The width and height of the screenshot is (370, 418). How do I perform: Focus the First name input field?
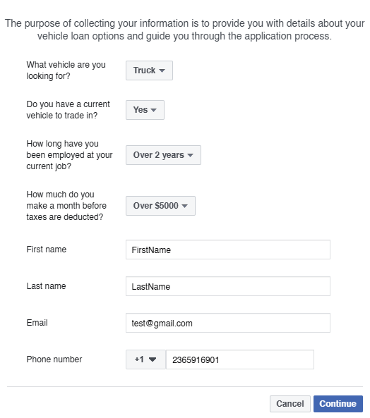228,250
